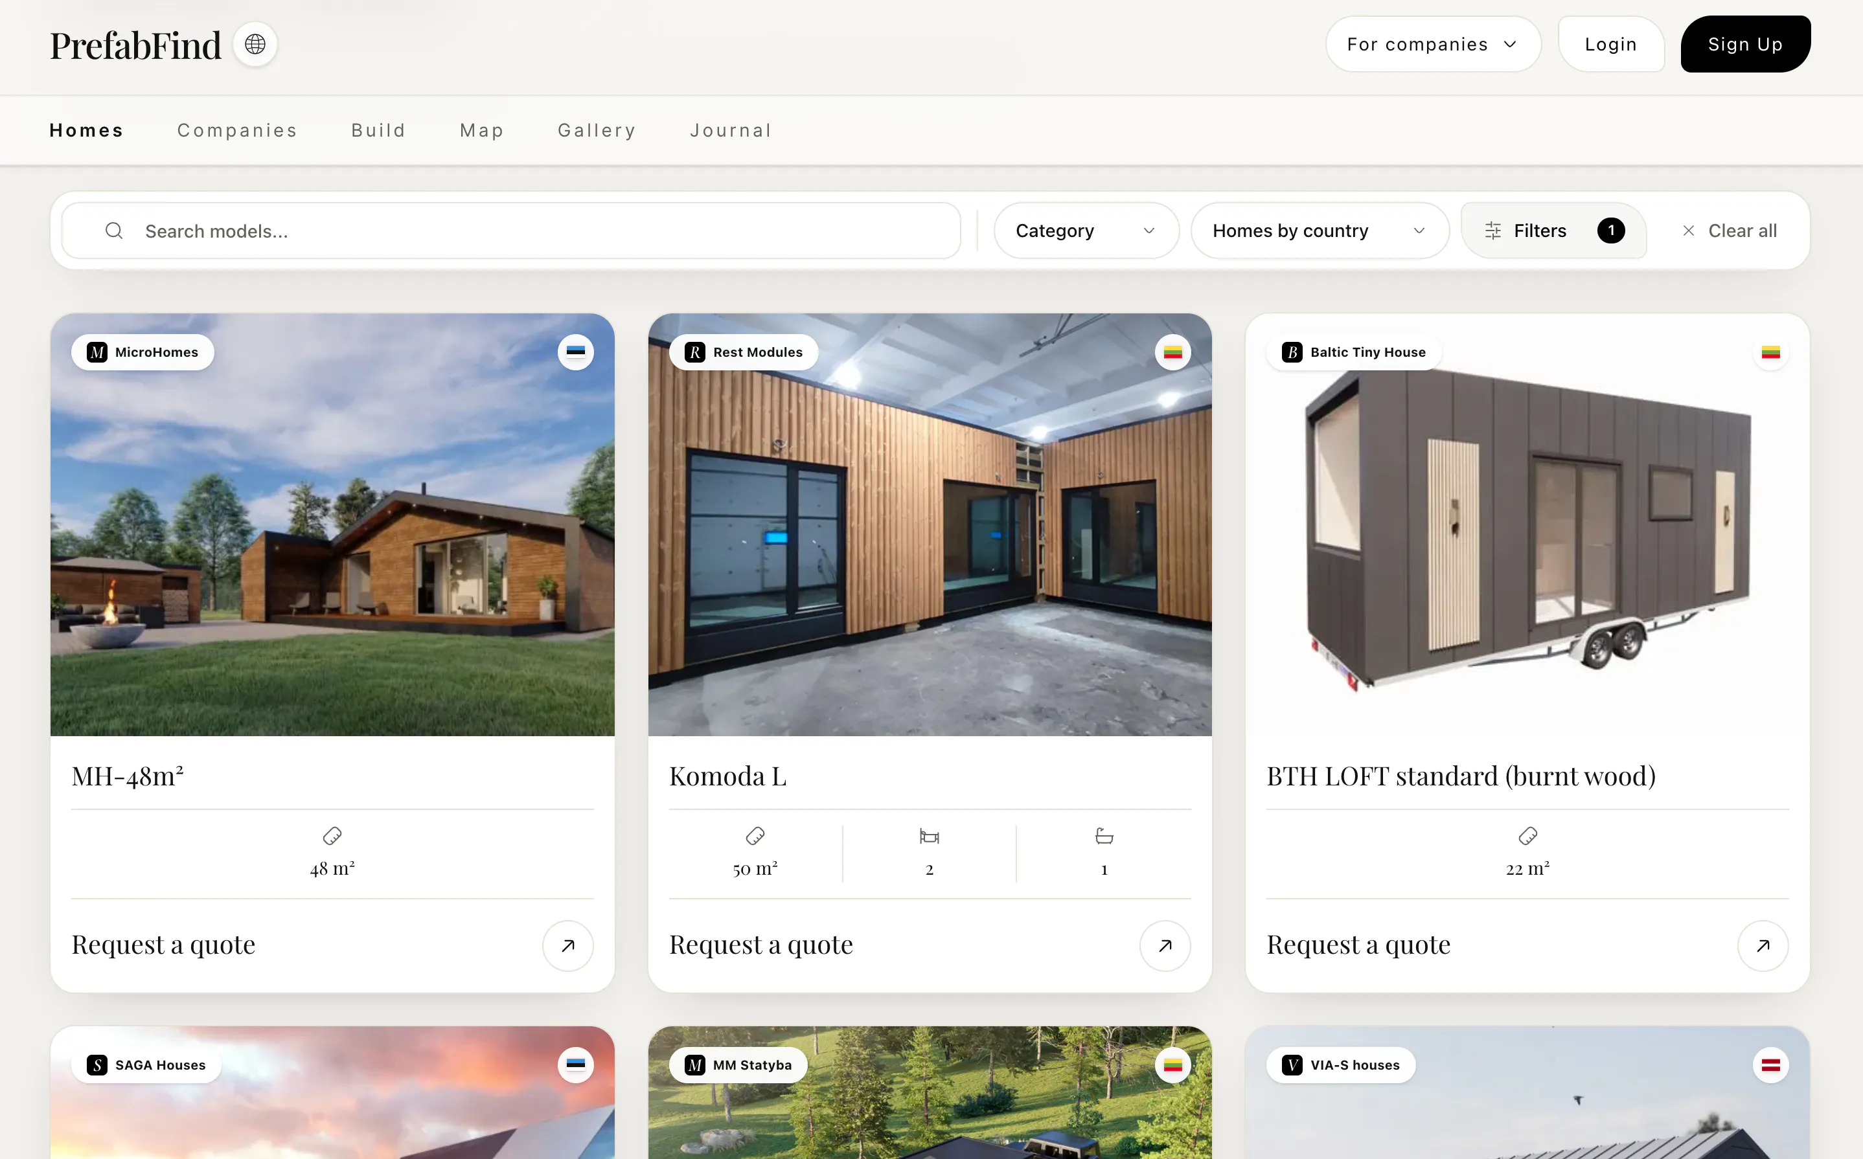Viewport: 1863px width, 1159px height.
Task: Open the Category dropdown
Action: (1086, 231)
